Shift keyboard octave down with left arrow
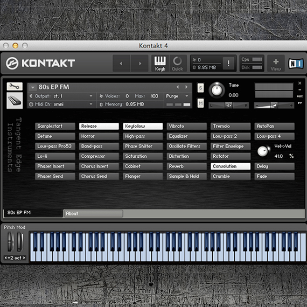307x307 pixels. pyautogui.click(x=6, y=258)
